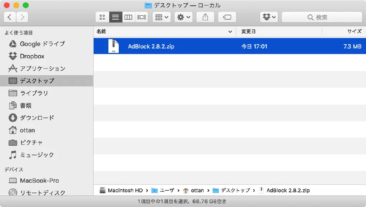366x207 pixels.
Task: Click the Share toolbar button
Action: point(205,17)
